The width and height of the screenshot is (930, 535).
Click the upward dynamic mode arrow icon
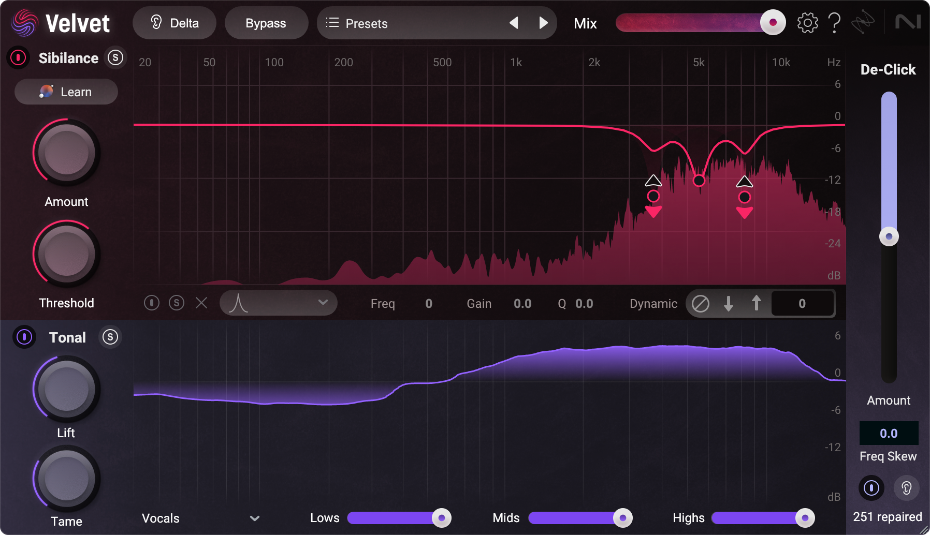pyautogui.click(x=756, y=303)
